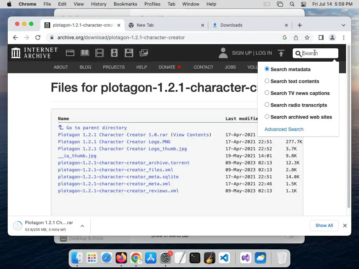Viewport: 359px width, 269px height.
Task: Open the Profiles menu
Action: click(152, 4)
